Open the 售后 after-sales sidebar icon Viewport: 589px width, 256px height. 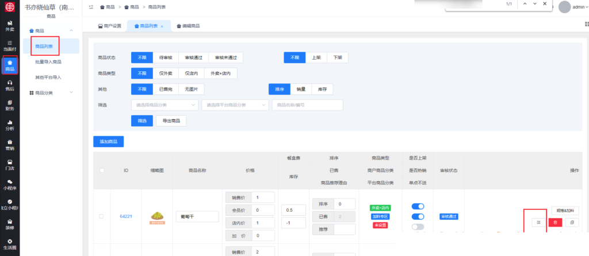10,86
